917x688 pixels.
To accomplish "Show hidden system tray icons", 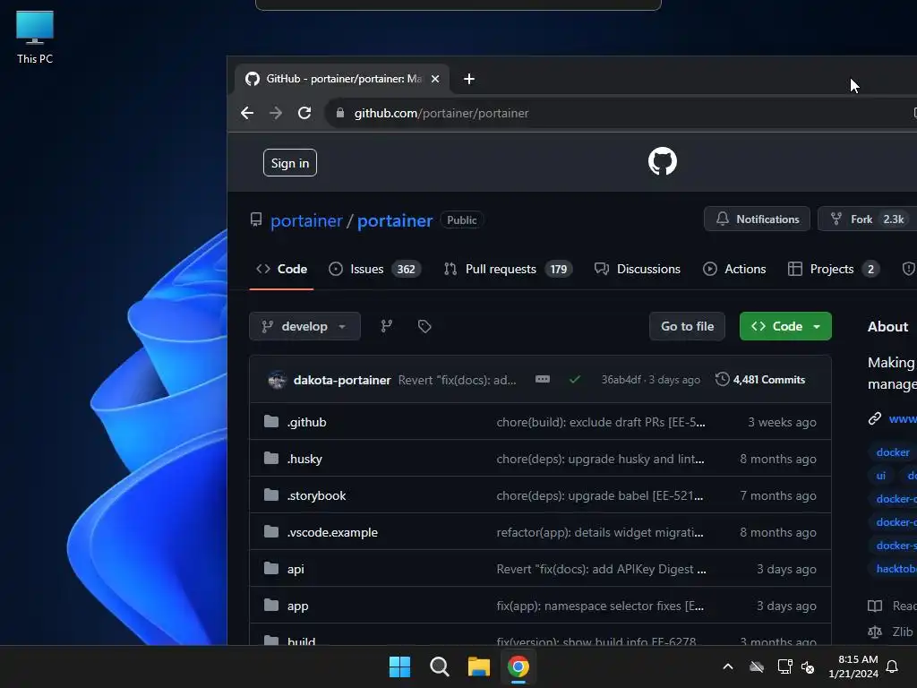I will coord(728,666).
